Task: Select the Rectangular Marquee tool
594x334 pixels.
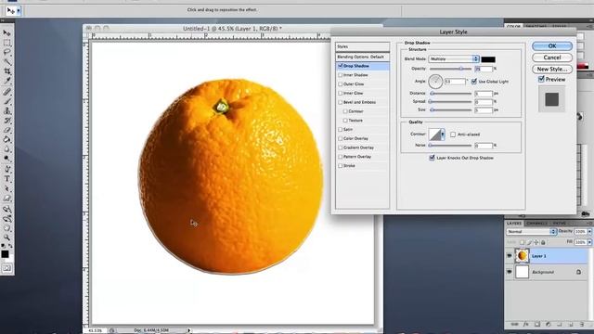Action: tap(6, 43)
